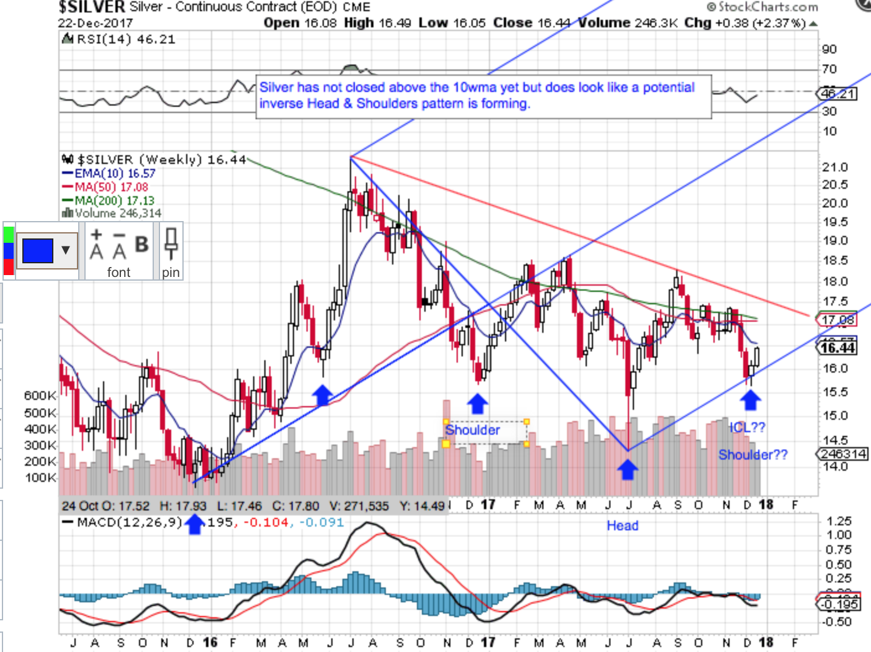Click the large blue current color swatch

[38, 251]
